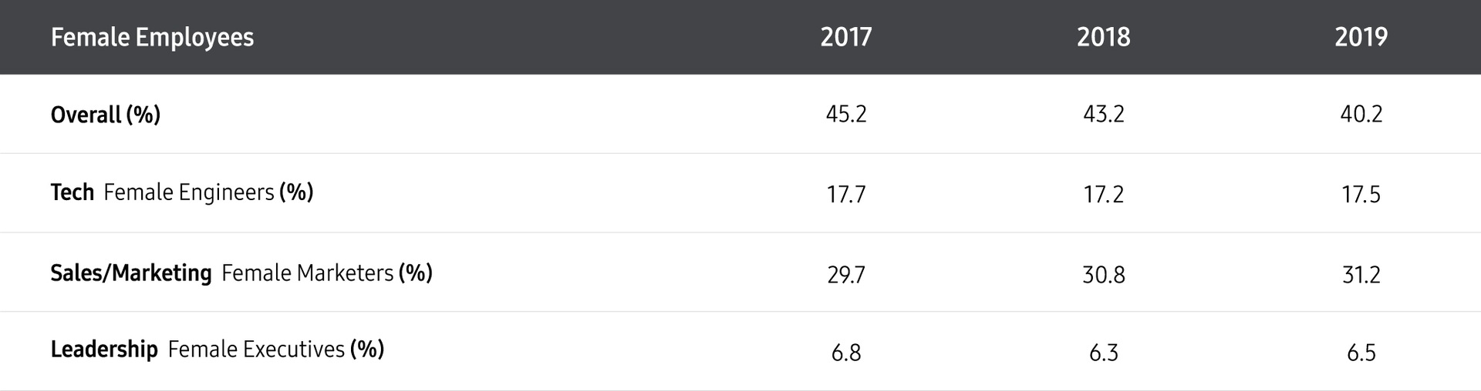This screenshot has width=1481, height=391.
Task: Select the 30.8 marketers value for 2018
Action: coord(1104,275)
